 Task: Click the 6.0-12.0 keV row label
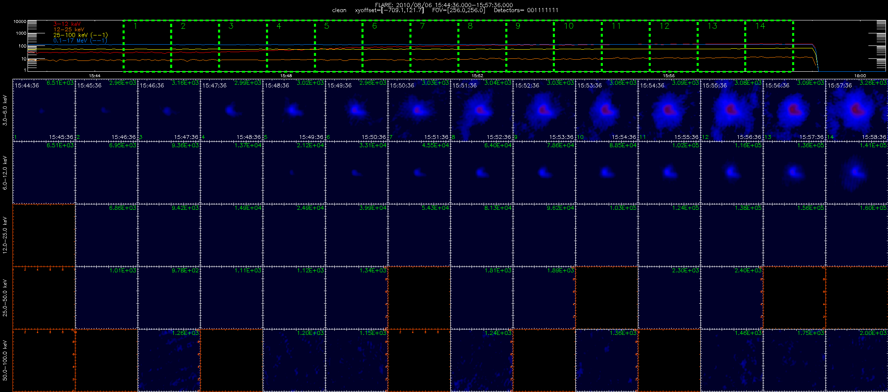(x=5, y=173)
